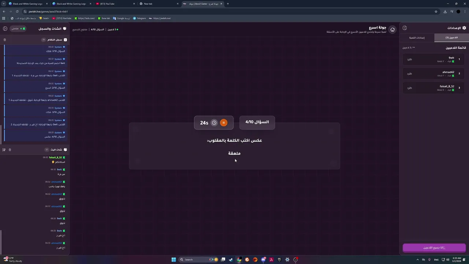469x264 pixels.
Task: Click the address bar URL
Action: 48,11
